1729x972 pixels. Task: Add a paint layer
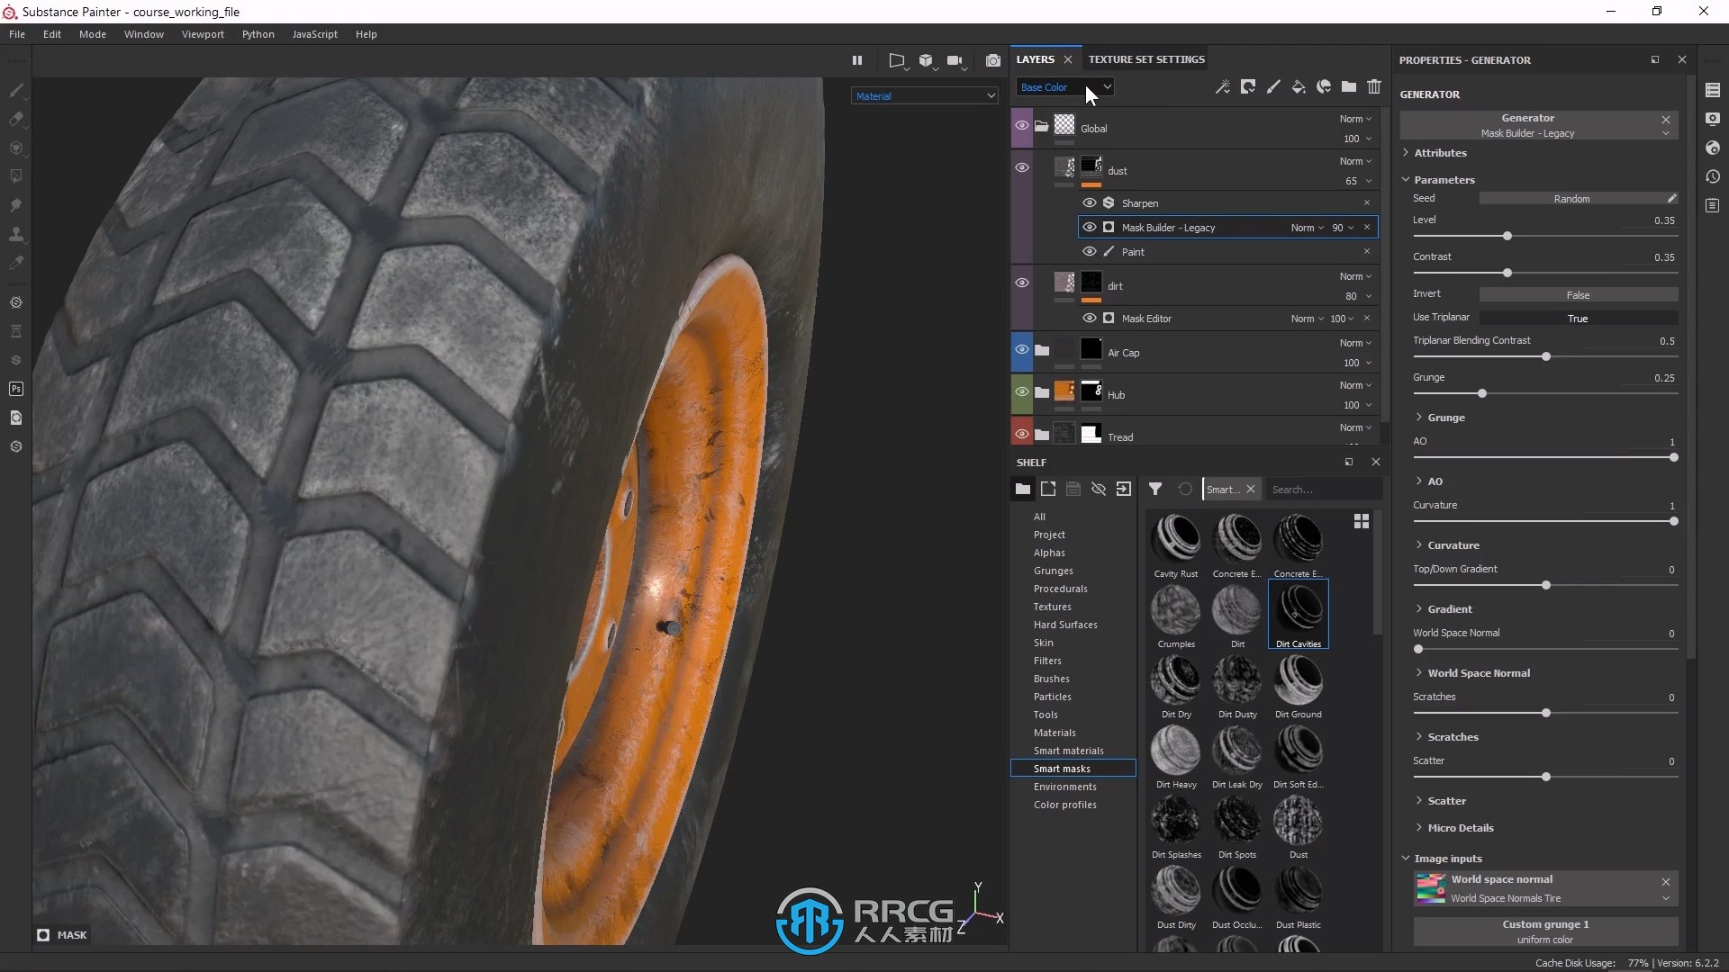pos(1273,87)
